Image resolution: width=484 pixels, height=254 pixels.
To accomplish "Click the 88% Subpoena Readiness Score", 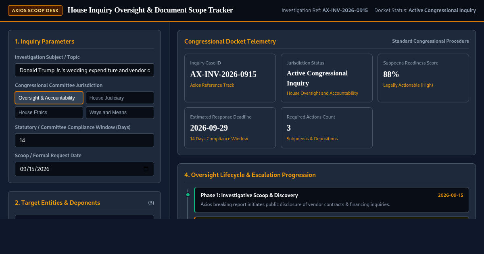I will [391, 74].
